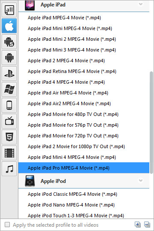Click the Apple iPad group header
This screenshot has width=154, height=231.
[x=84, y=6]
